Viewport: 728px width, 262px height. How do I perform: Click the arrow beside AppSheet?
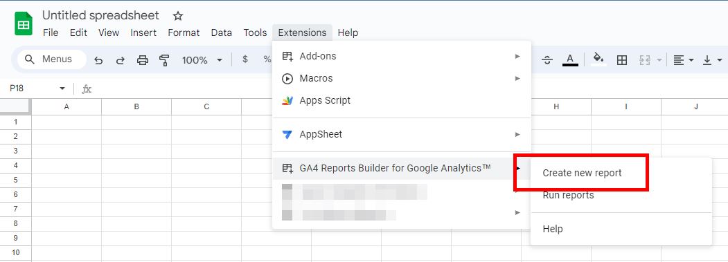coord(517,135)
